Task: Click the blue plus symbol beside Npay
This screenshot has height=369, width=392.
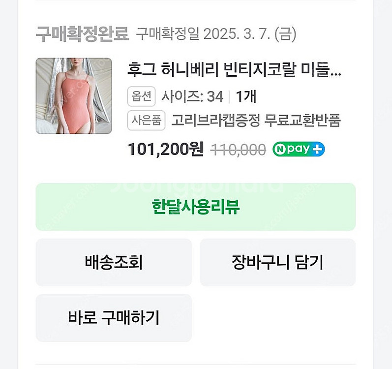Action: click(319, 150)
